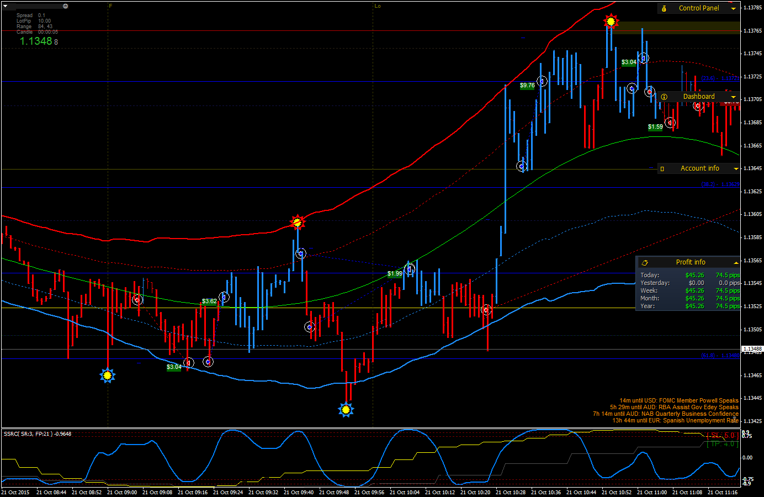Click the TP: 4.0 label
The height and width of the screenshot is (497, 764).
pyautogui.click(x=722, y=444)
